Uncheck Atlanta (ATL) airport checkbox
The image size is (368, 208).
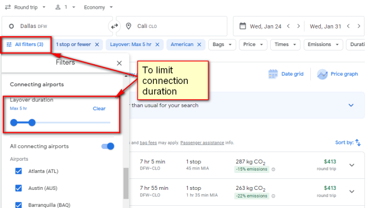(x=19, y=171)
